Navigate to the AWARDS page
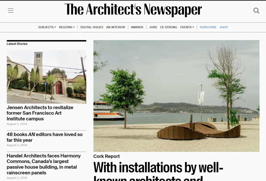 click(x=137, y=27)
